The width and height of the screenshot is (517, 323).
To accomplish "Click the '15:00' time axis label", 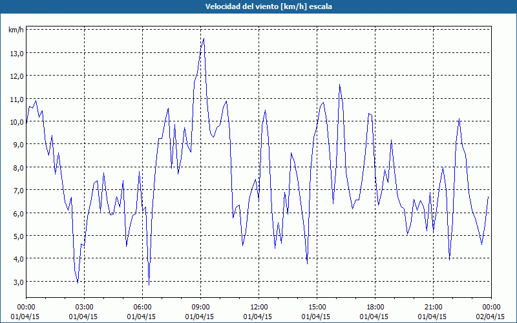I will coord(317,307).
